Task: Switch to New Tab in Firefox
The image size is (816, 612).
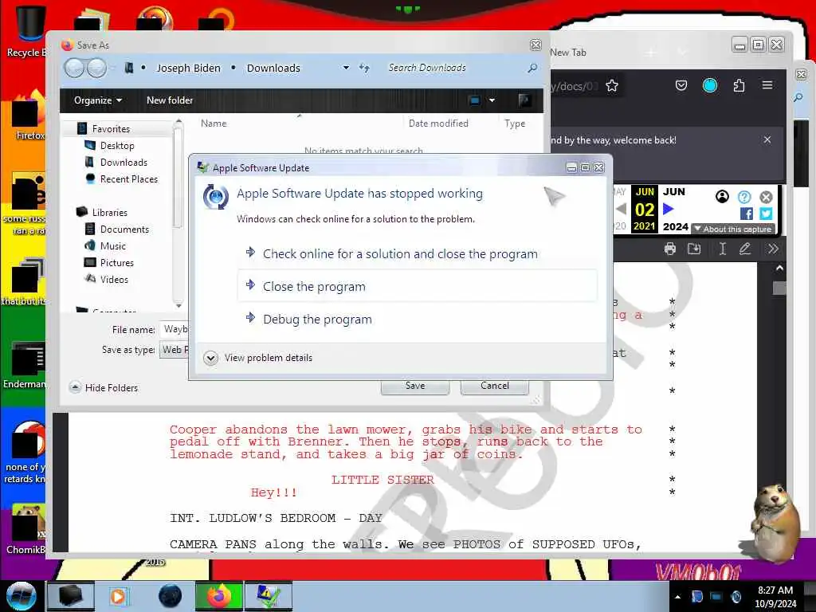Action: [x=568, y=52]
